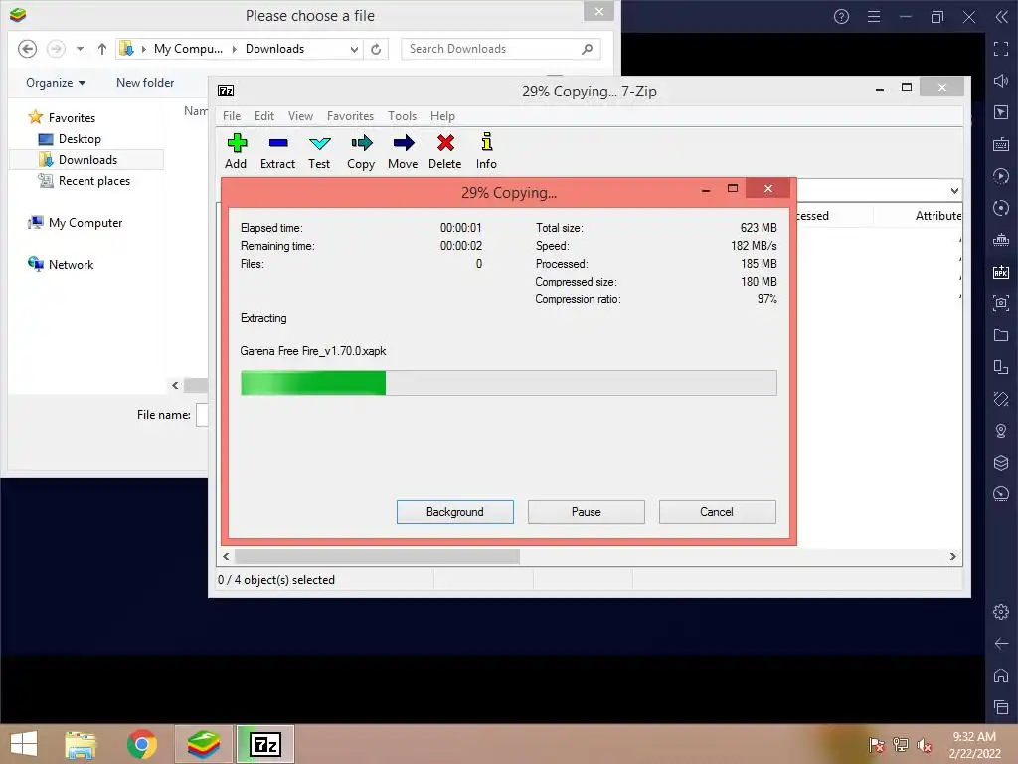The width and height of the screenshot is (1018, 764).
Task: Click the right arrow of the 7-Zip scrollbar
Action: point(952,556)
